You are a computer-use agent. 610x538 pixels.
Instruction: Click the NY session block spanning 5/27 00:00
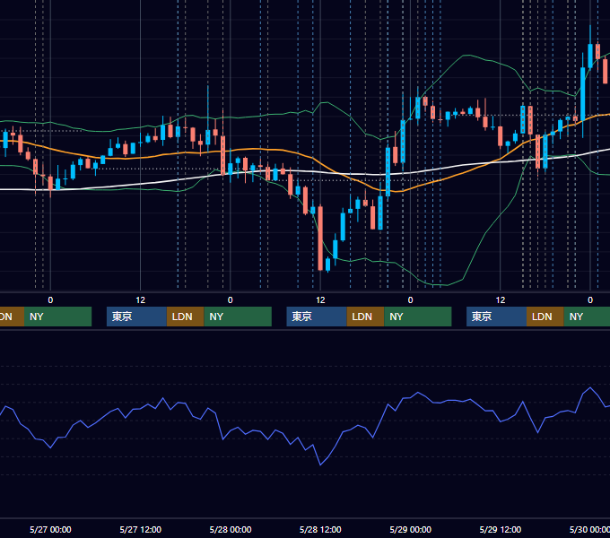[57, 317]
